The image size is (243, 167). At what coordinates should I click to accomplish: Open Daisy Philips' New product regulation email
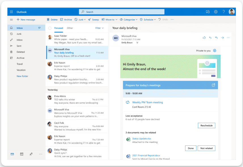(x=77, y=79)
